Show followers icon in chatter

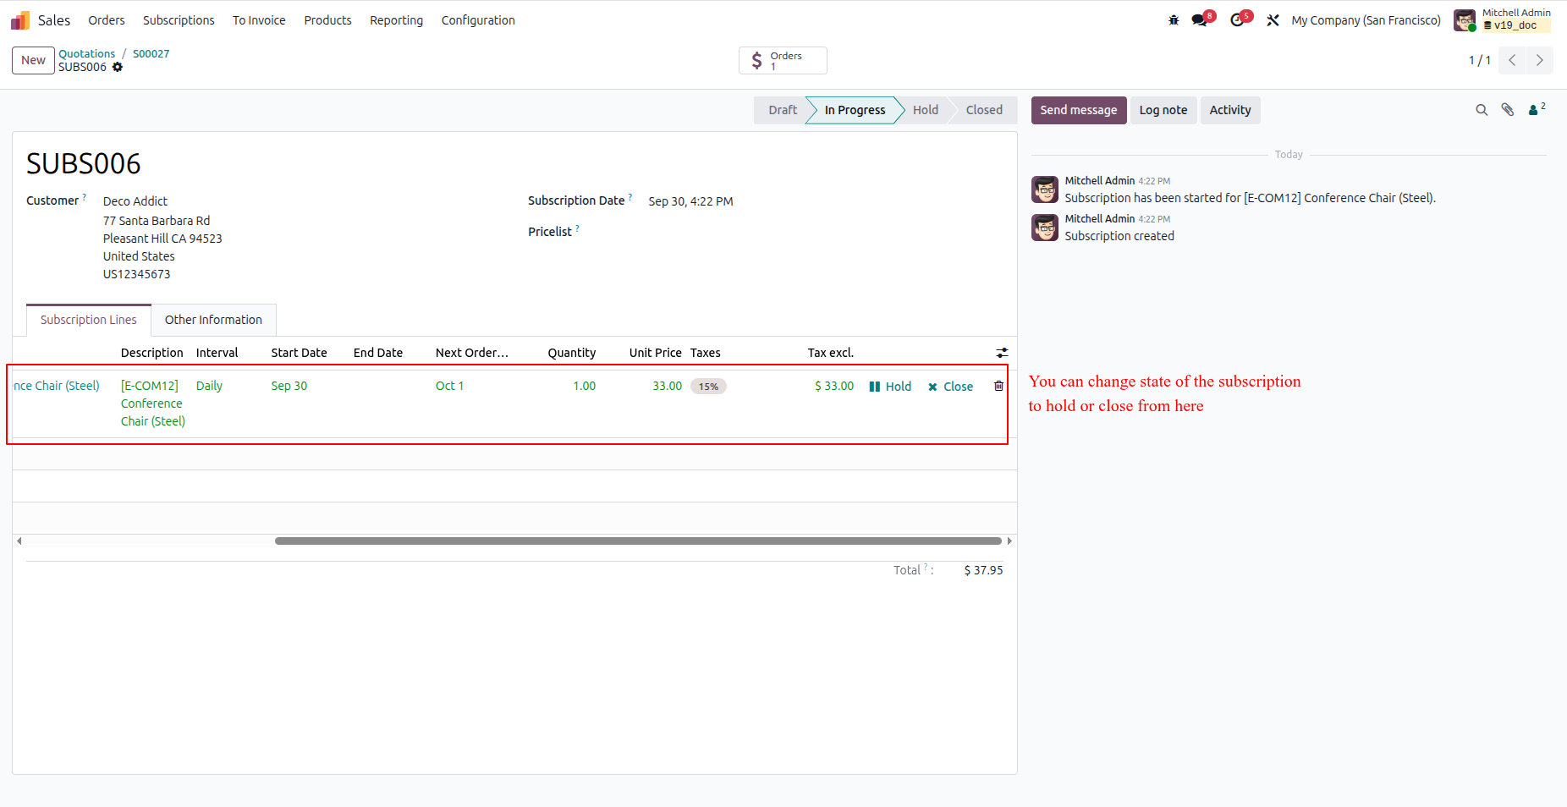click(x=1537, y=109)
